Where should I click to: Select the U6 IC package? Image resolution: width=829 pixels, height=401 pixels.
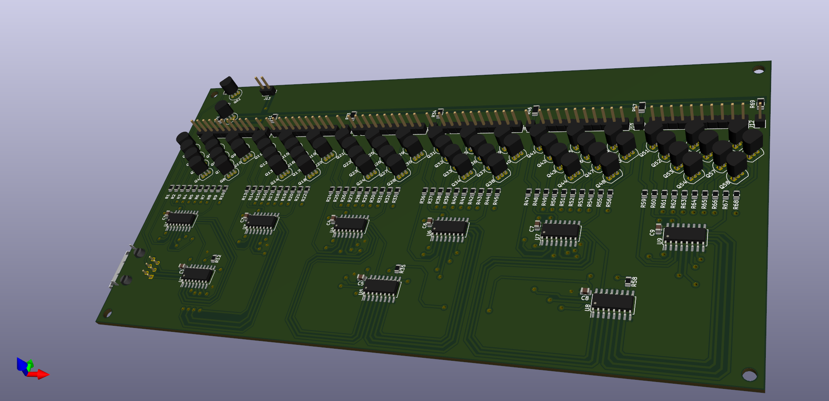click(x=450, y=229)
